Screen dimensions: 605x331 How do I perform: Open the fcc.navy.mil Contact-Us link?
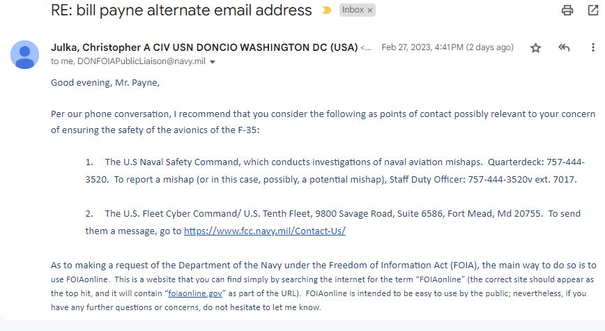coord(265,231)
